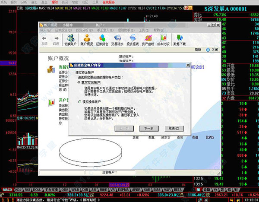Open 资讯 menu in main window

pos(65,2)
